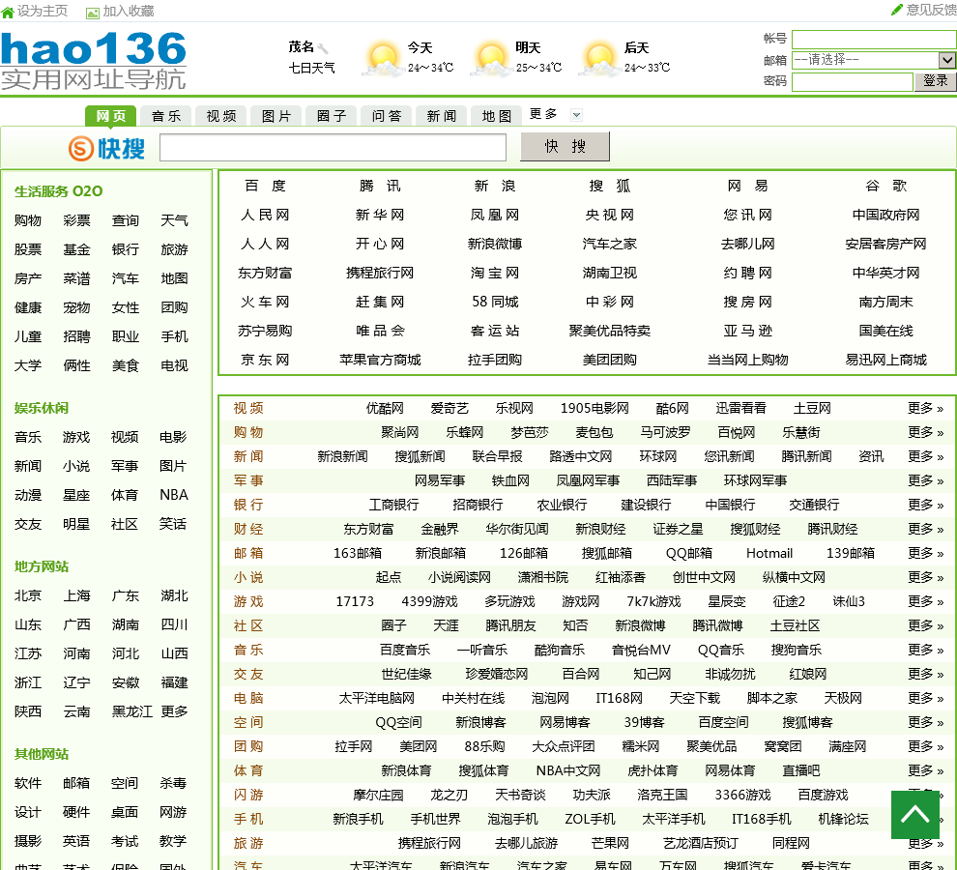Click 更多 under 地方网站

point(174,711)
